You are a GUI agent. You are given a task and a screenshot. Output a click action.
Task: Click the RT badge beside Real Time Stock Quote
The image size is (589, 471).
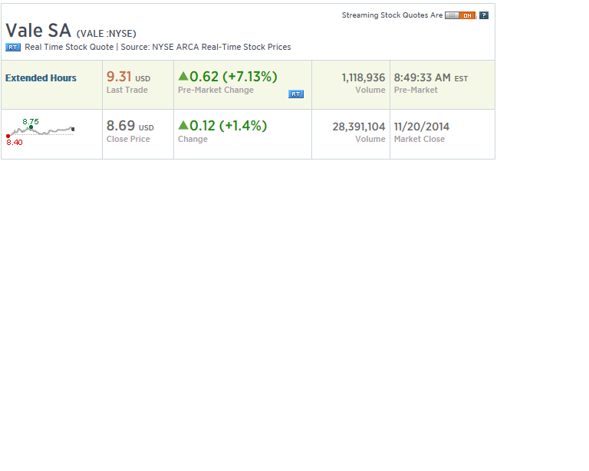13,48
